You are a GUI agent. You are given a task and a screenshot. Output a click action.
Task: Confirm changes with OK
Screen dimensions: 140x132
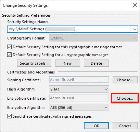(x=96, y=126)
